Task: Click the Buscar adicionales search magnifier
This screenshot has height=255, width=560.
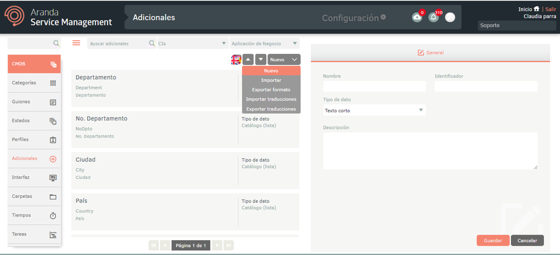Action: tap(151, 43)
